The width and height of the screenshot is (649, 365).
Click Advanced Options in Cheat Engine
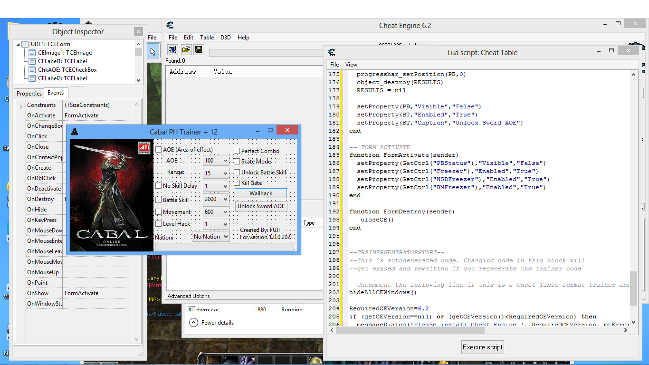[x=189, y=296]
